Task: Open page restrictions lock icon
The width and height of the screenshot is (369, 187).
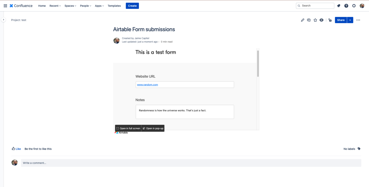Action: click(x=330, y=20)
